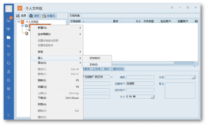This screenshot has height=126, width=207.
Task: Click the refresh icon in title bar
Action: (172, 8)
